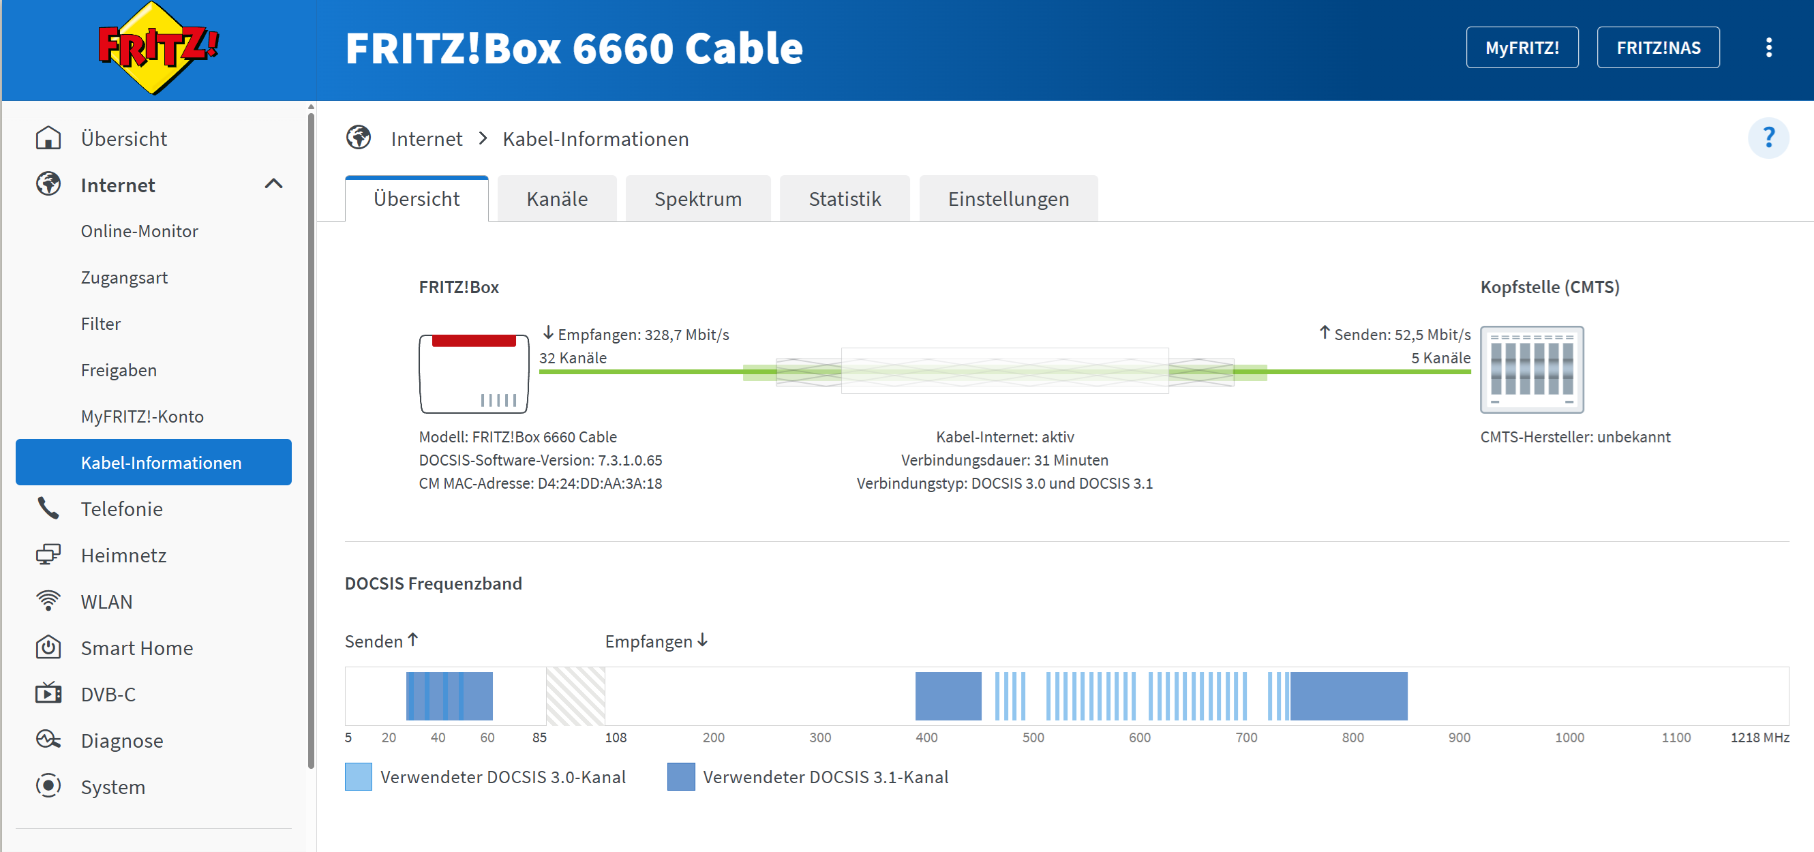Click the System gear icon

click(x=48, y=786)
